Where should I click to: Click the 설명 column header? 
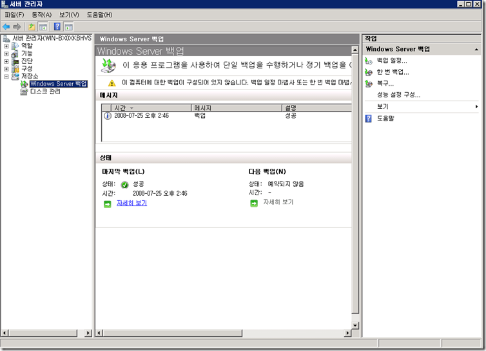tap(316, 108)
